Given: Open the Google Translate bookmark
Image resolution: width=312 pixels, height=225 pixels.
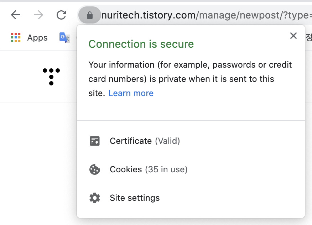Looking at the screenshot, I should (64, 37).
